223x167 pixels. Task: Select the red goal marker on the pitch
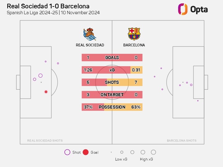(46, 92)
